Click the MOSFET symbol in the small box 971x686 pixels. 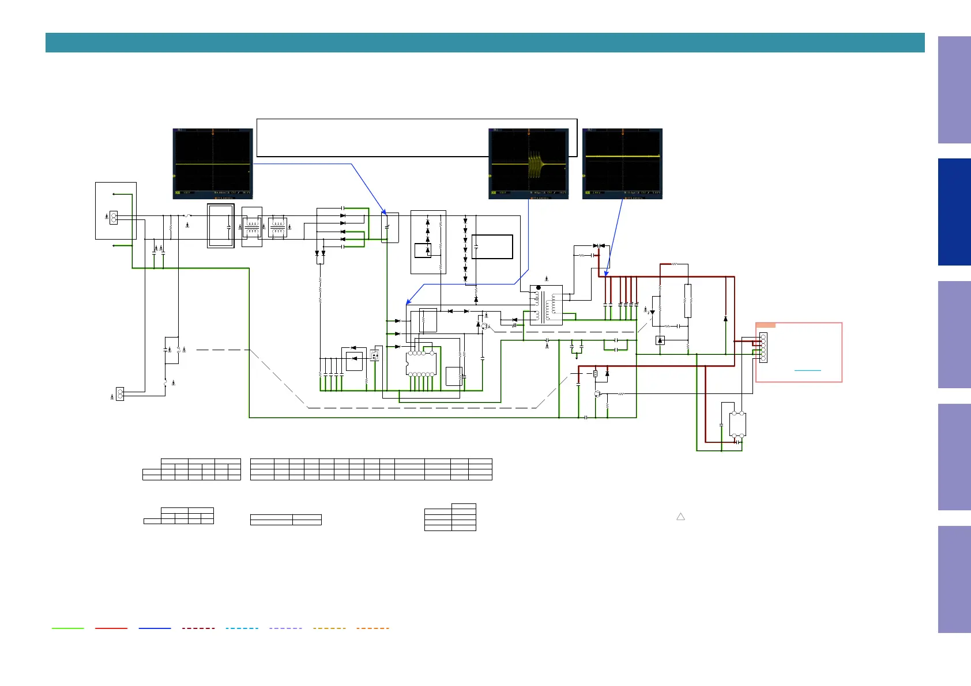click(x=375, y=355)
